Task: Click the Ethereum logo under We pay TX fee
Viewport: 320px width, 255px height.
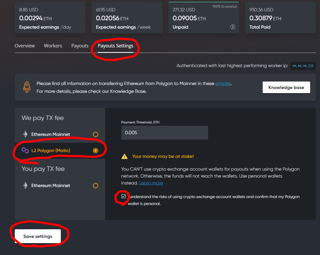Action: point(25,134)
